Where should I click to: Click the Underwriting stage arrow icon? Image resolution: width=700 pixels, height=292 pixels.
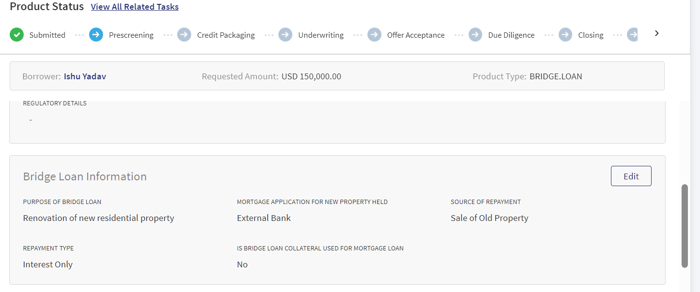(x=286, y=35)
